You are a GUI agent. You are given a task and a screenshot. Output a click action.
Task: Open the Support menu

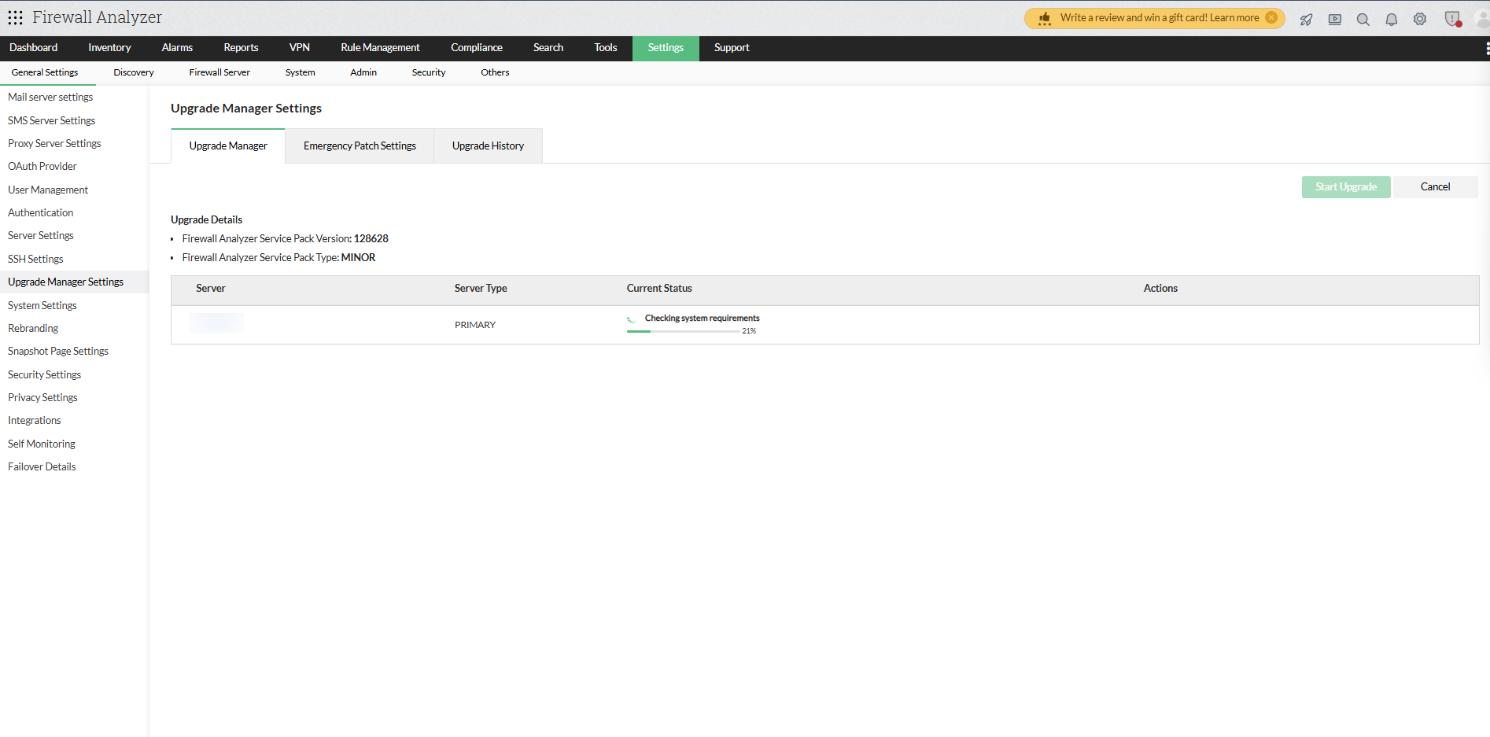pyautogui.click(x=732, y=48)
